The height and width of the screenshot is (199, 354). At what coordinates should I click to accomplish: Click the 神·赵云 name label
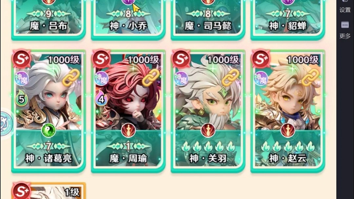(288, 158)
